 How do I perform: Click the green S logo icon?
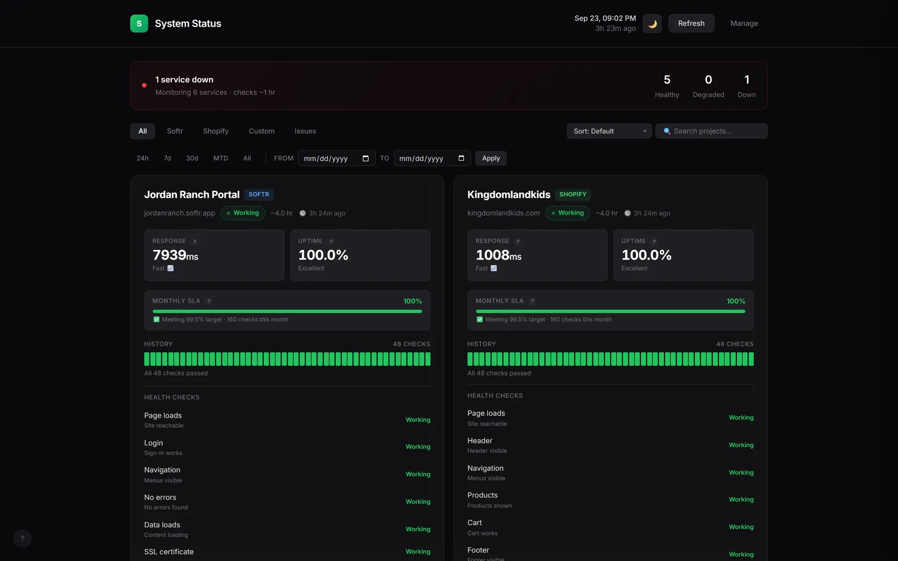[x=139, y=23]
